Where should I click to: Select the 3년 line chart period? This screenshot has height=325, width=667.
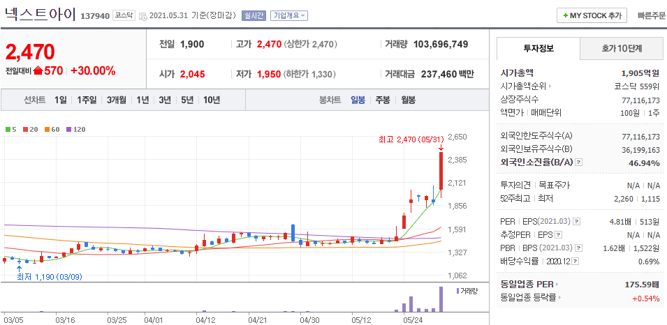tap(165, 100)
